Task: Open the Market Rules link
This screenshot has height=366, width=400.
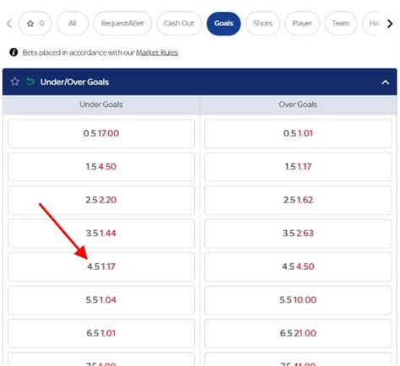Action: [x=157, y=52]
